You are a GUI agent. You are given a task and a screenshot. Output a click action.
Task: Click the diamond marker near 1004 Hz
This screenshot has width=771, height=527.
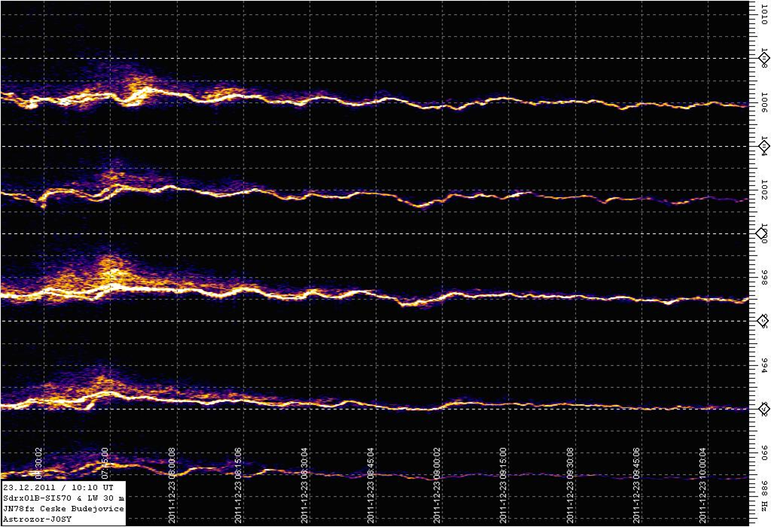click(763, 146)
